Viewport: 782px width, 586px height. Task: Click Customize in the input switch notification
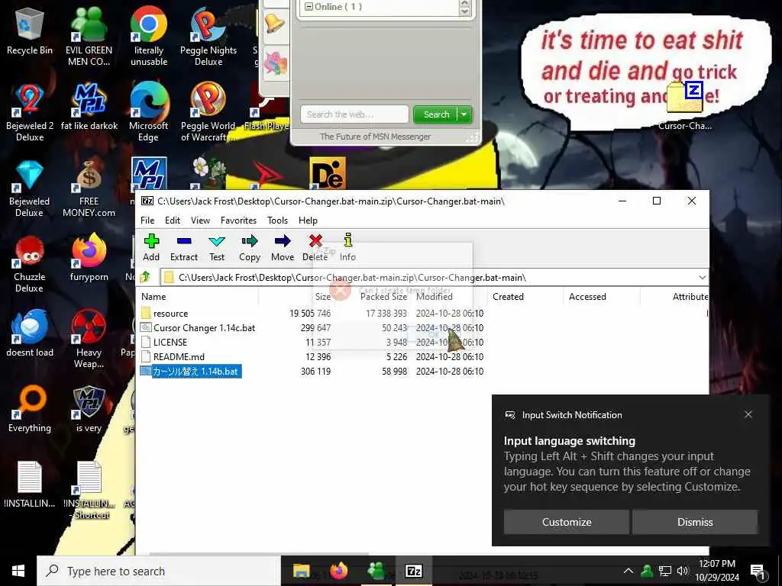[567, 522]
